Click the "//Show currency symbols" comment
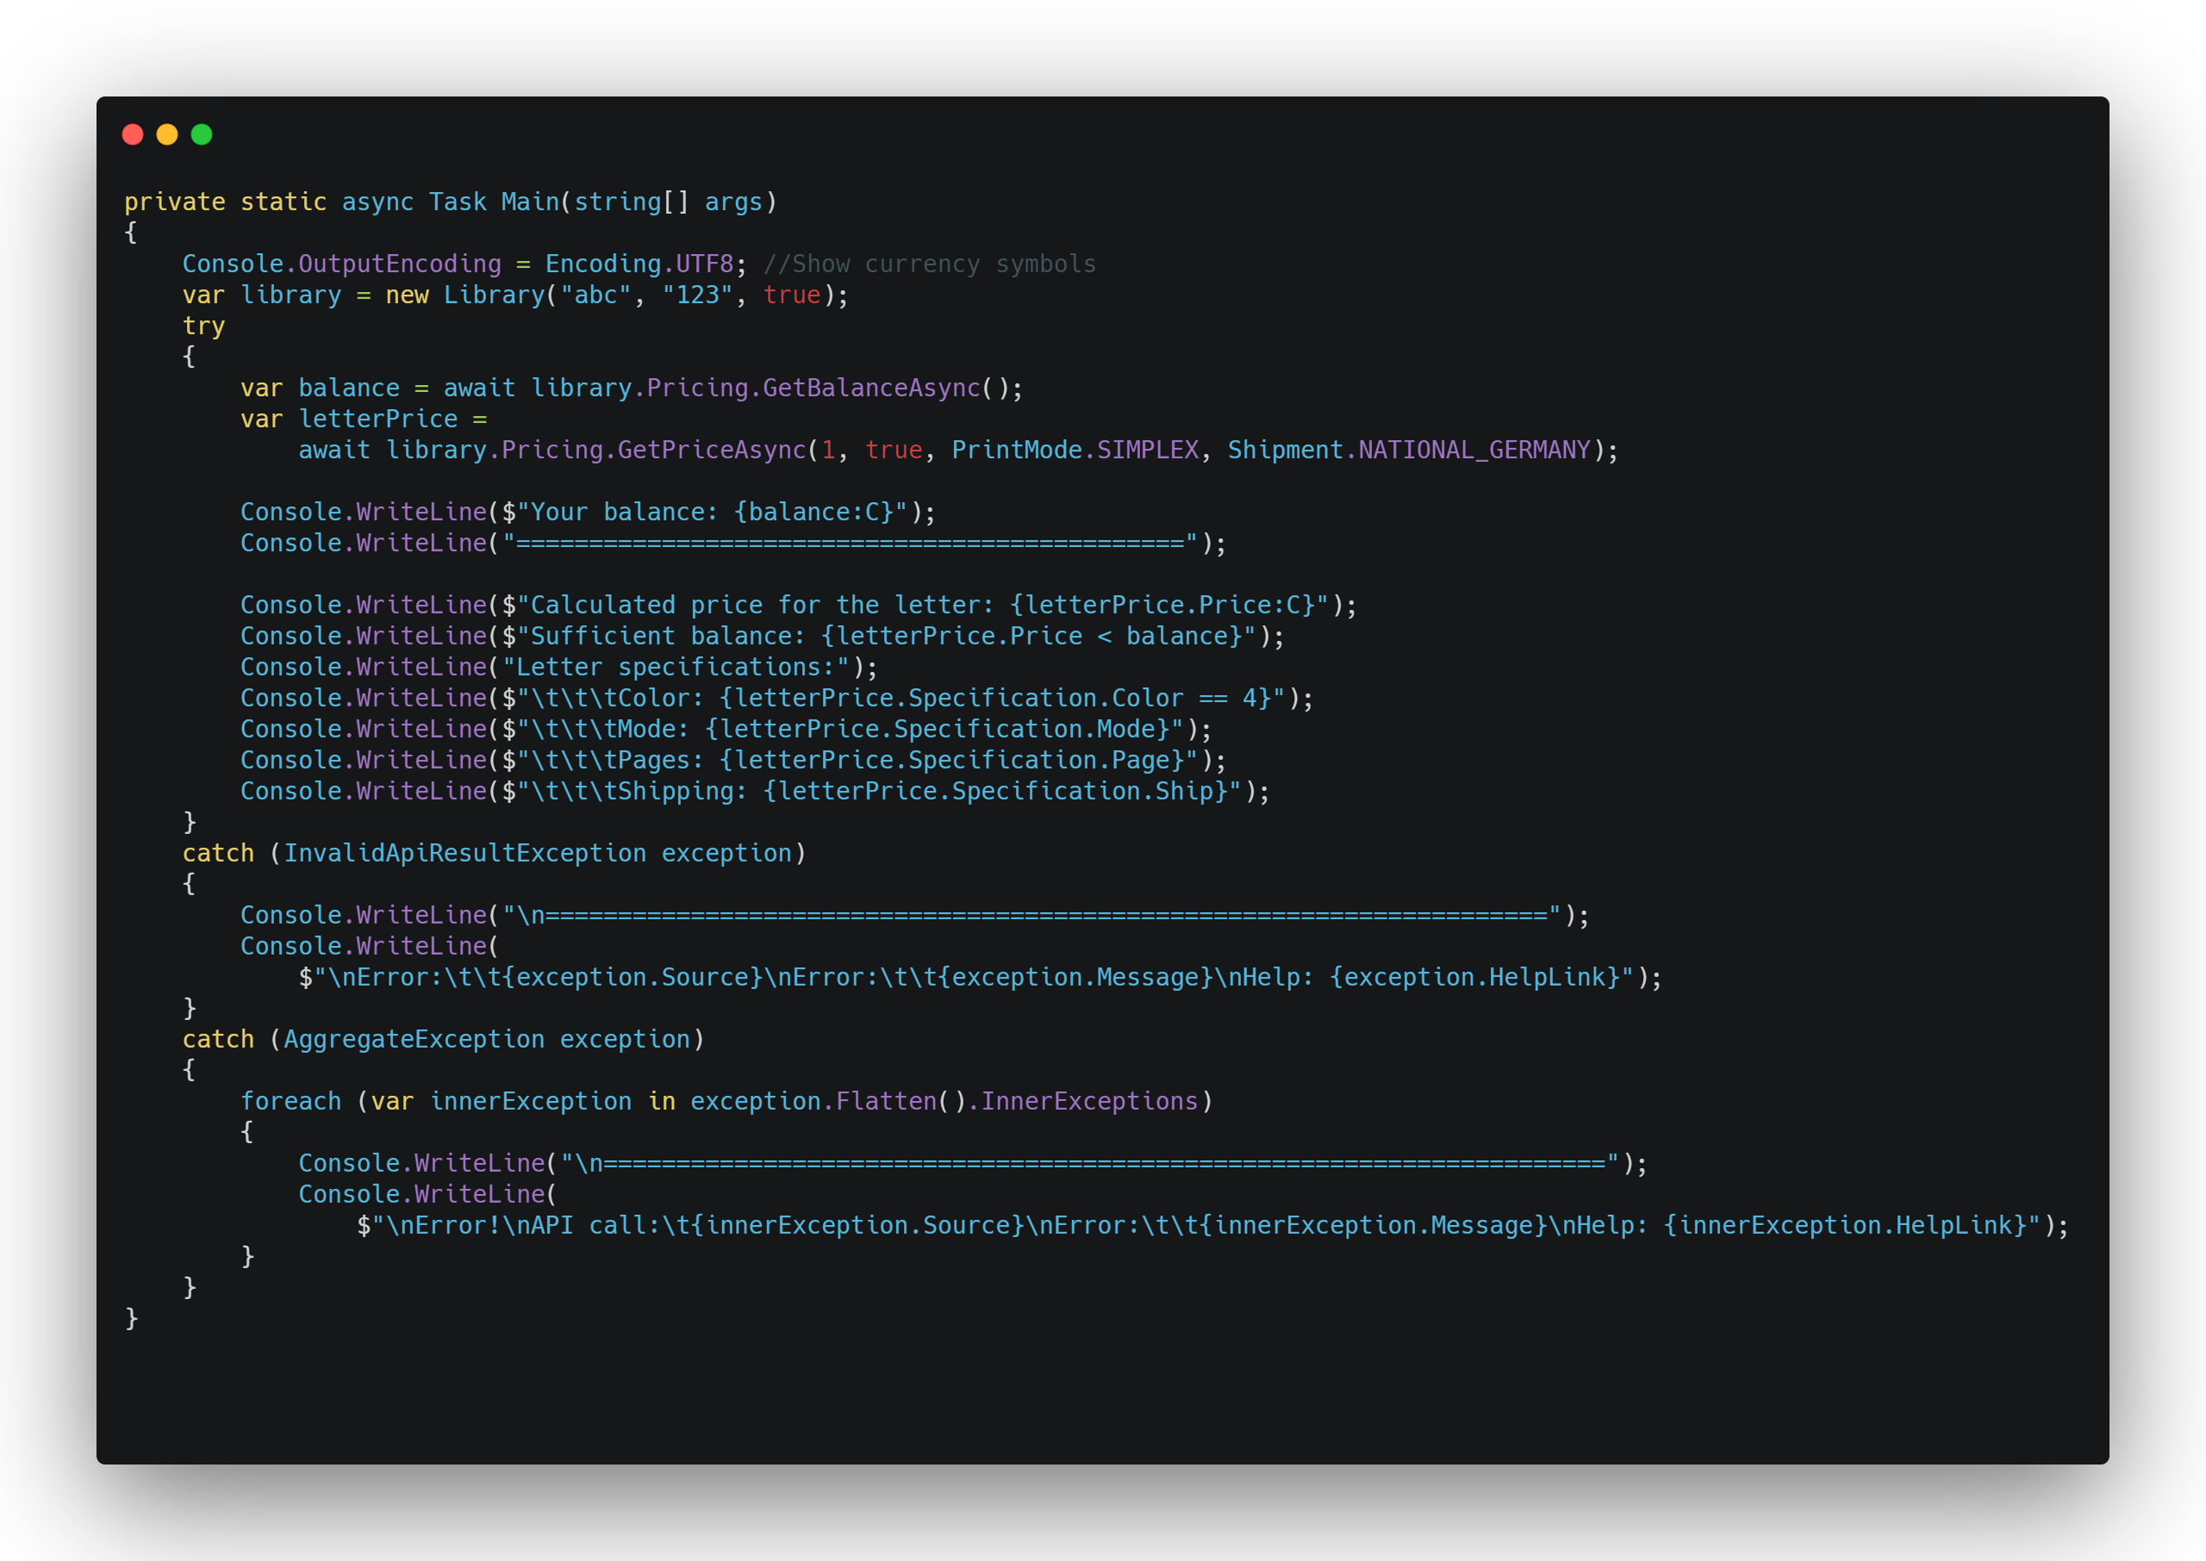Image resolution: width=2206 pixels, height=1561 pixels. point(929,264)
